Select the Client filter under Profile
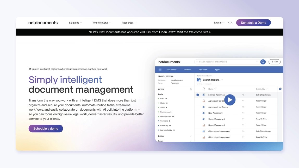This screenshot has height=168, width=299. 163,98
